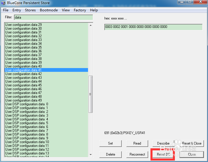
Task: Select 'User configuration data 33'
Action: click(46, 40)
